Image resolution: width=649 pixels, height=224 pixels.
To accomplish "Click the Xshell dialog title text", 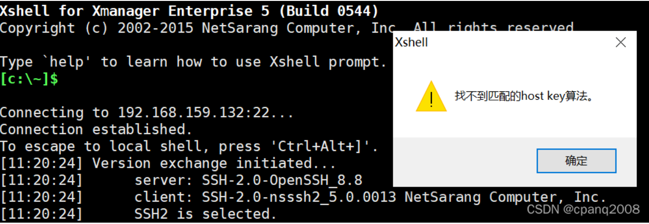I will click(x=411, y=43).
